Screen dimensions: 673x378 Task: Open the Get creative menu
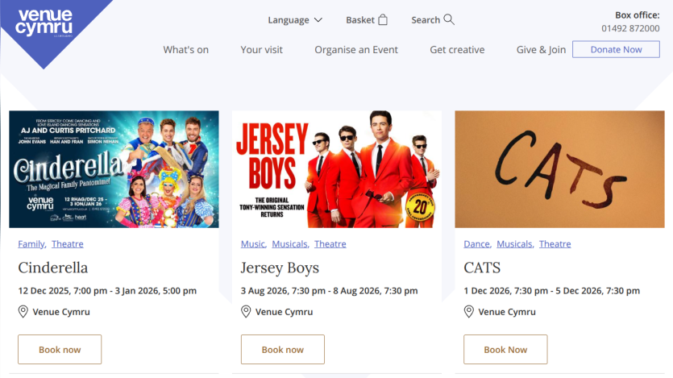click(x=457, y=50)
